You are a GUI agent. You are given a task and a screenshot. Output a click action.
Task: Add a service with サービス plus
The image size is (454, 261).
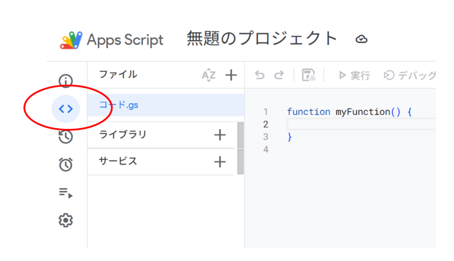pos(220,161)
